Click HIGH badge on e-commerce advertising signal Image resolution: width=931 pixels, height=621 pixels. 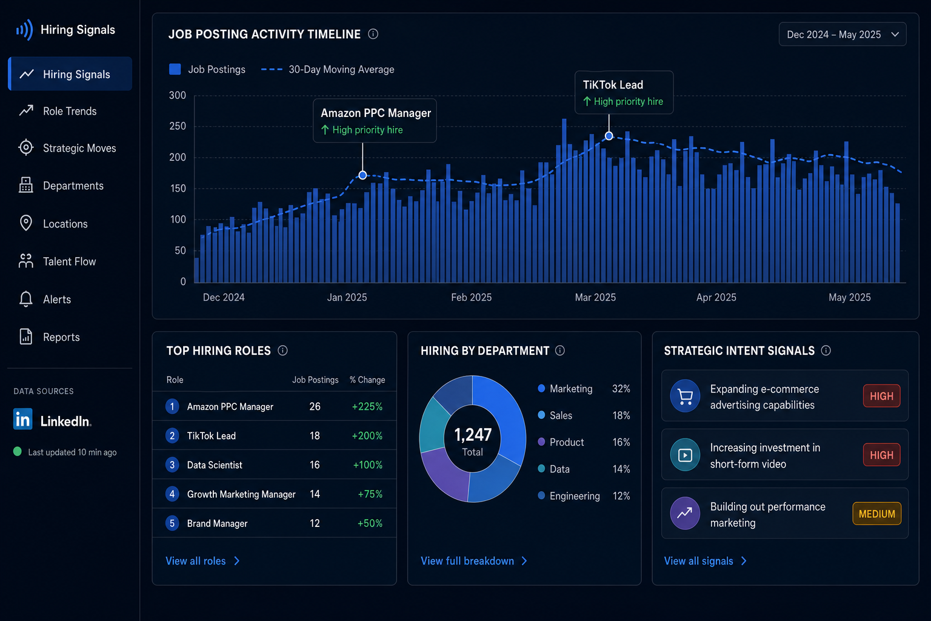[881, 396]
